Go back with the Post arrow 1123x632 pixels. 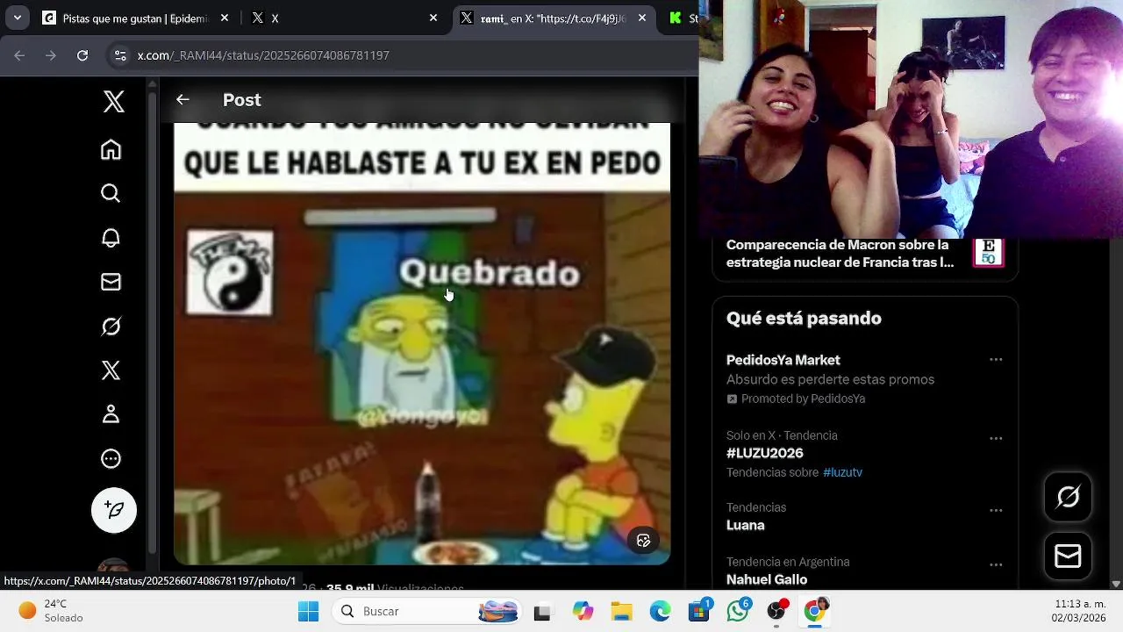tap(182, 100)
